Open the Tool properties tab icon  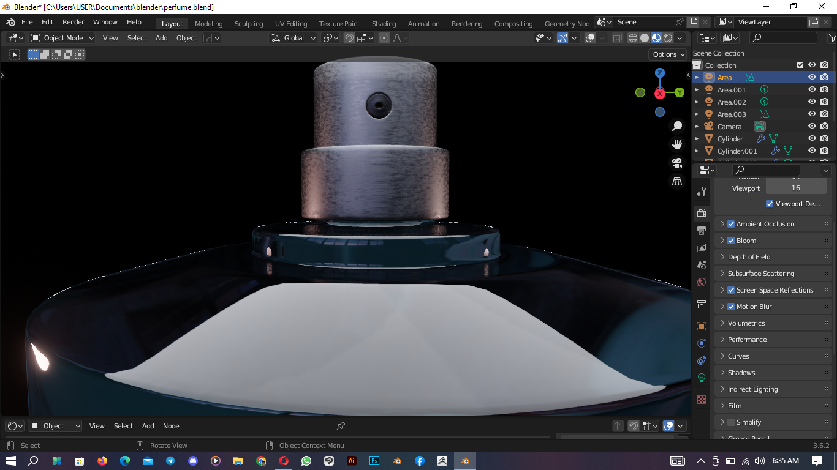tap(702, 192)
